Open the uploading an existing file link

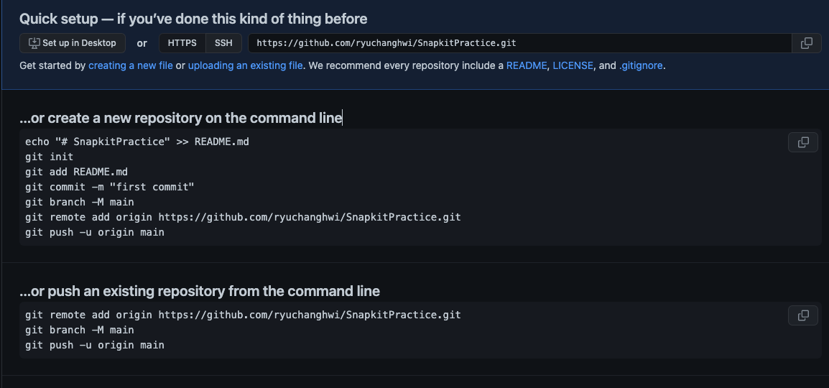point(245,65)
